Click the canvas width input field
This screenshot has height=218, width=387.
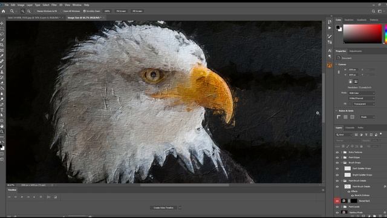(x=353, y=70)
